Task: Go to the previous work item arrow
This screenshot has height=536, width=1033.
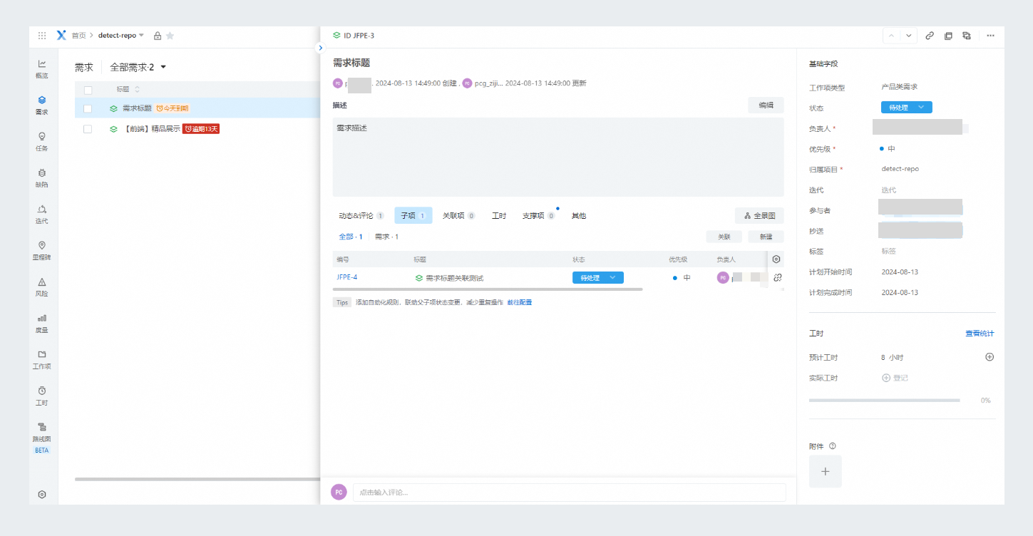Action: (x=891, y=36)
